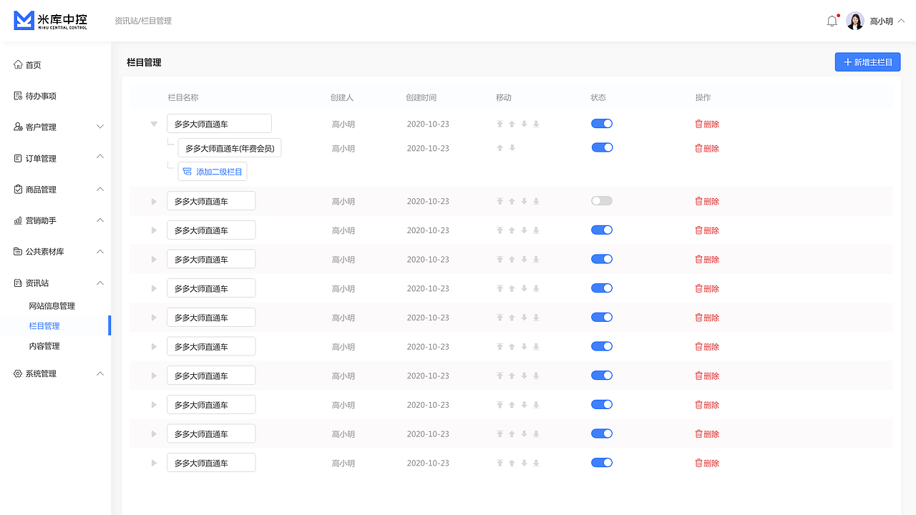Disable status toggle for 多多大师直通车(年费会员)
Viewport: 916px width, 515px height.
click(x=602, y=148)
